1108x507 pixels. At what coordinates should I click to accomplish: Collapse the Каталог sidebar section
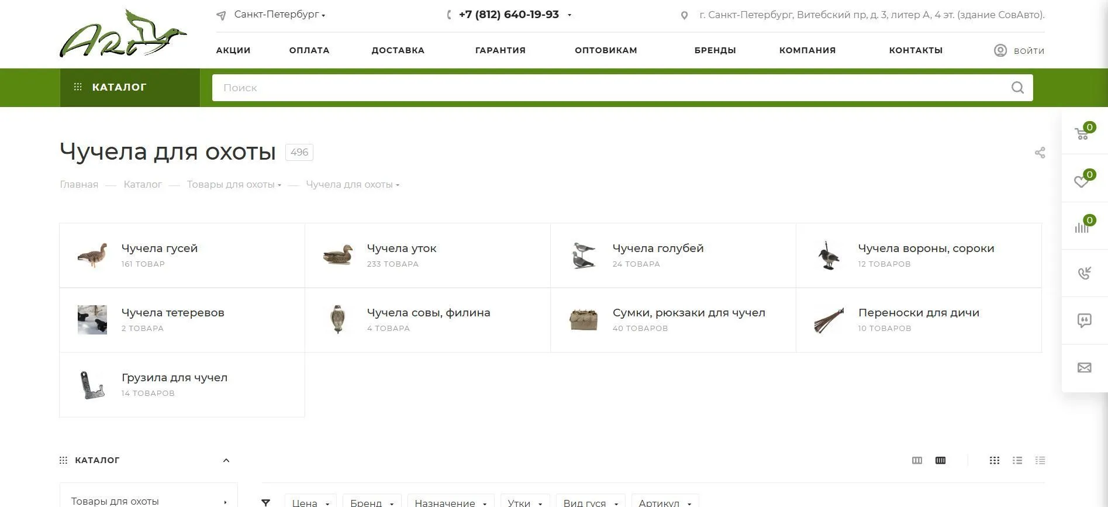(226, 461)
